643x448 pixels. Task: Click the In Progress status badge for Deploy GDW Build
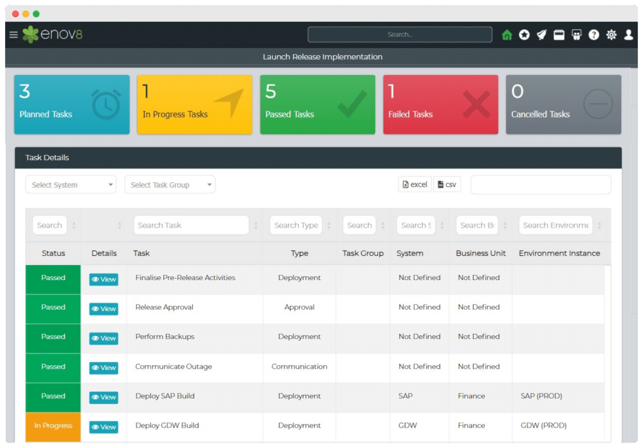point(52,426)
